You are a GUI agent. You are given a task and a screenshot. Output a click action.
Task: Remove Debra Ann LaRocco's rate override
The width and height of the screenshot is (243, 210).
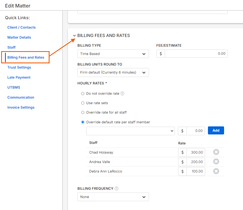[x=216, y=171]
